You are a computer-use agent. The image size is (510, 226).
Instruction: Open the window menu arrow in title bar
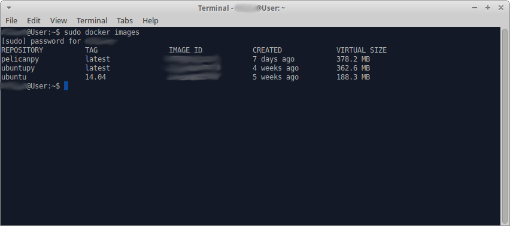tap(9, 7)
